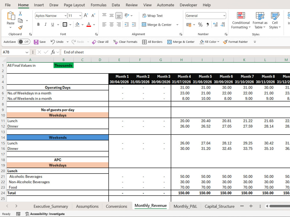Switch to Monthly_P&L sheet tab
Image resolution: width=290 pixels, height=217 pixels.
[185, 206]
